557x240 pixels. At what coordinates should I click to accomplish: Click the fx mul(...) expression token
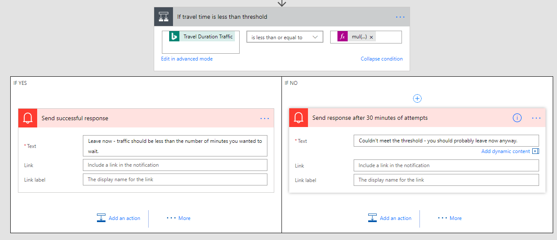(x=353, y=37)
